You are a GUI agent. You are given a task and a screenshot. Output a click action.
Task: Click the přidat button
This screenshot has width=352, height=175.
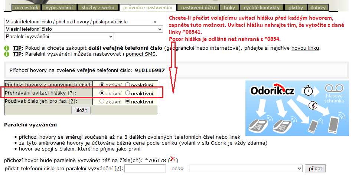[x=315, y=169]
